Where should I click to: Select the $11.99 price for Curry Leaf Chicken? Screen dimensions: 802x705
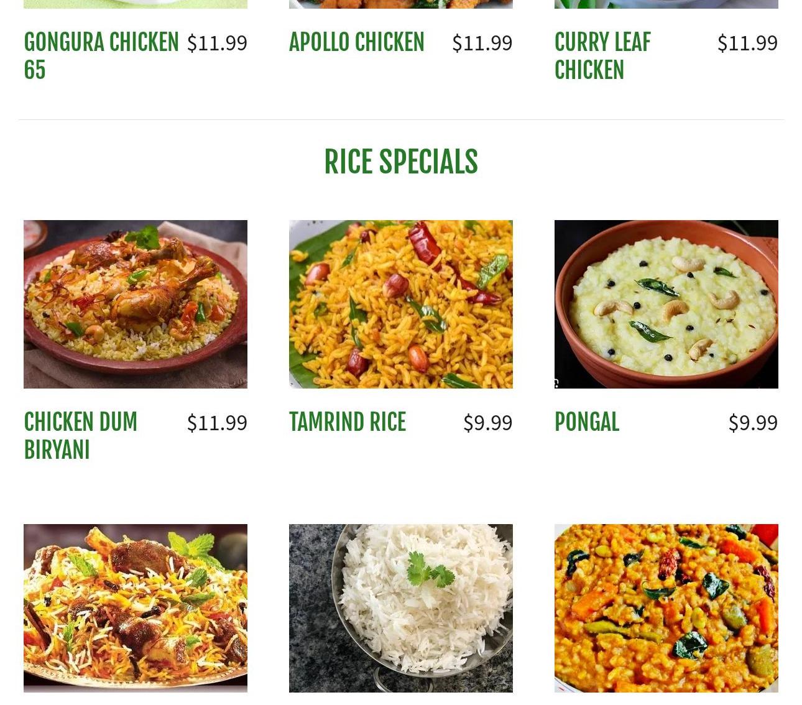(x=748, y=43)
